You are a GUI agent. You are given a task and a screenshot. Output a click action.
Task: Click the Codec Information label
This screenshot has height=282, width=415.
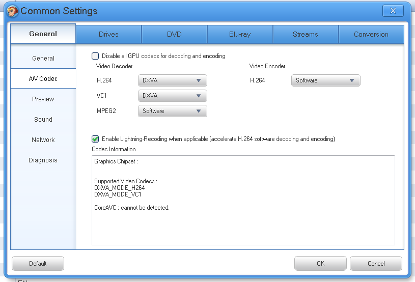pos(114,149)
